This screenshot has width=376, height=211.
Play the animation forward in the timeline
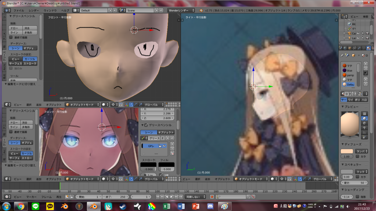click(x=171, y=197)
